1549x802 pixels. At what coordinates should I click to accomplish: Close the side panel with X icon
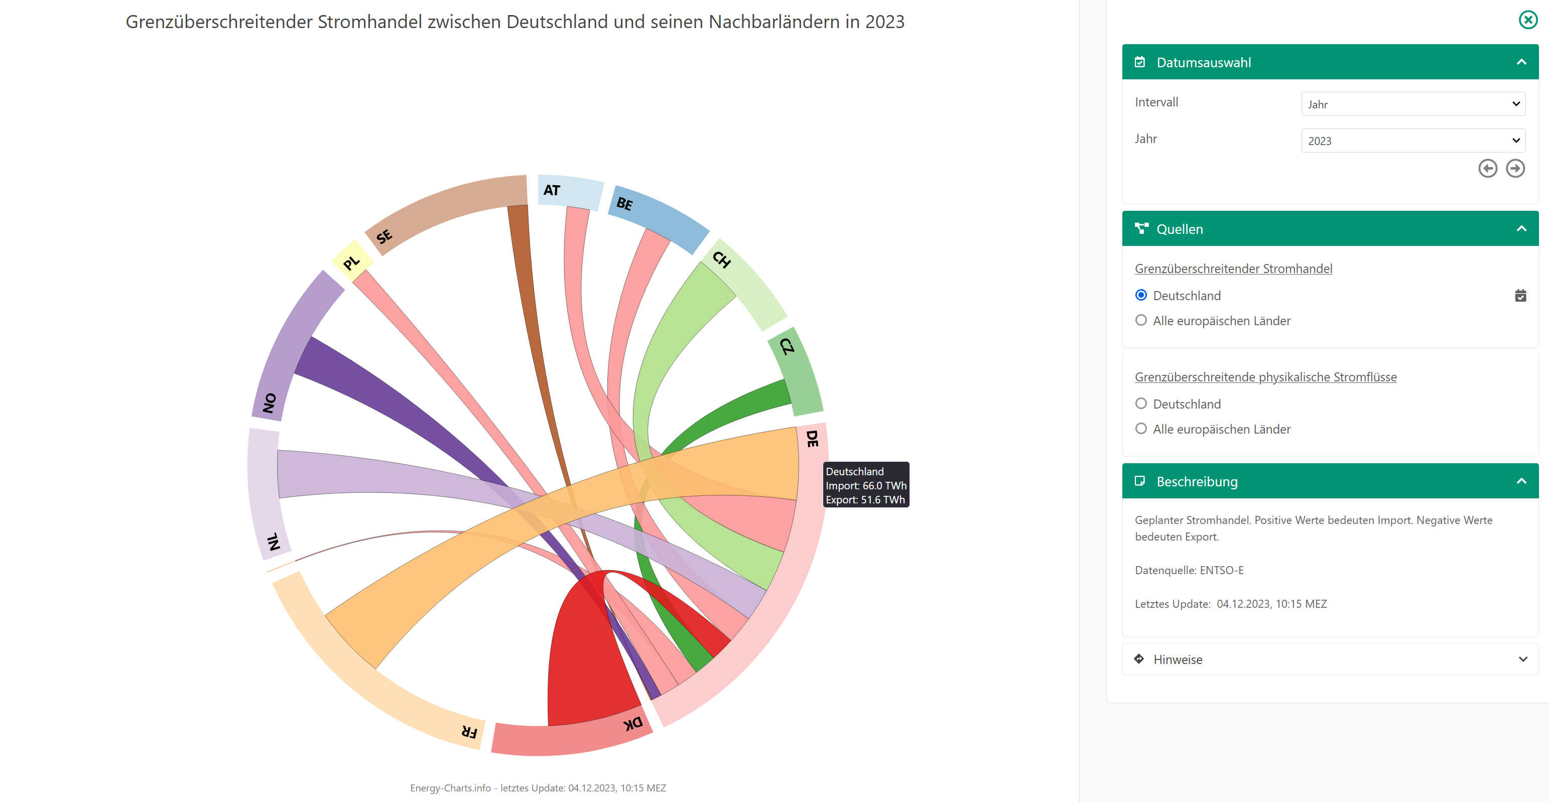click(1527, 20)
